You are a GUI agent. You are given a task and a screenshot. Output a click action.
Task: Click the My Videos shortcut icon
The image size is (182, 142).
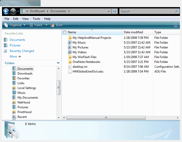click(x=70, y=52)
